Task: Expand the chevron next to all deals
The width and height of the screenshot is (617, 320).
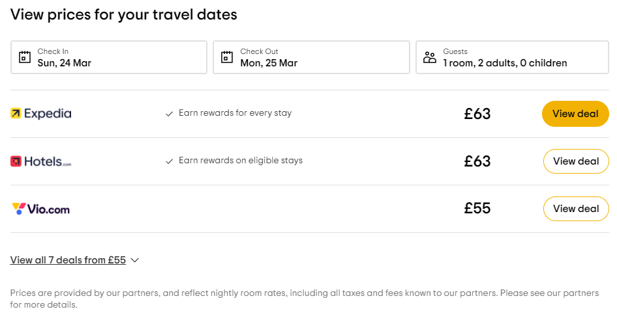Action: 135,260
